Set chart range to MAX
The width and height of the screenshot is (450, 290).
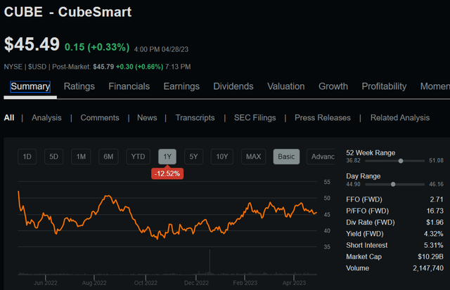[x=253, y=157]
